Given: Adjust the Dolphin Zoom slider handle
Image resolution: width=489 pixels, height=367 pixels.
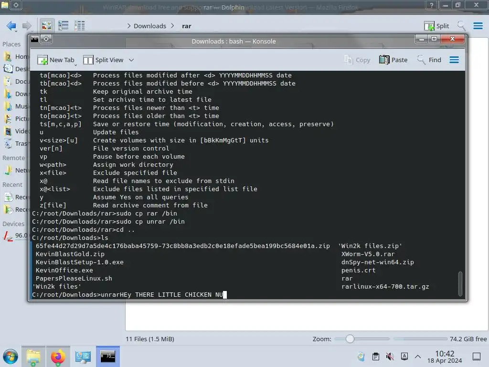Looking at the screenshot, I should coord(350,339).
